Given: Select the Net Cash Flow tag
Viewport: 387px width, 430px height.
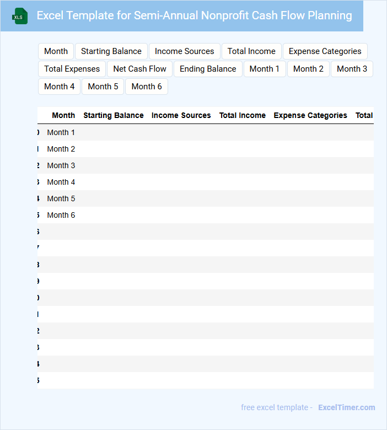Looking at the screenshot, I should [x=139, y=69].
